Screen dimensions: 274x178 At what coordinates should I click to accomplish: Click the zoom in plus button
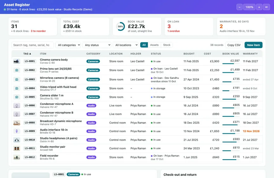[x=259, y=7]
